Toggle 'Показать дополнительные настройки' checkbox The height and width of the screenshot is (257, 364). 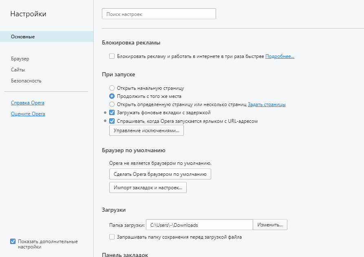pos(13,241)
